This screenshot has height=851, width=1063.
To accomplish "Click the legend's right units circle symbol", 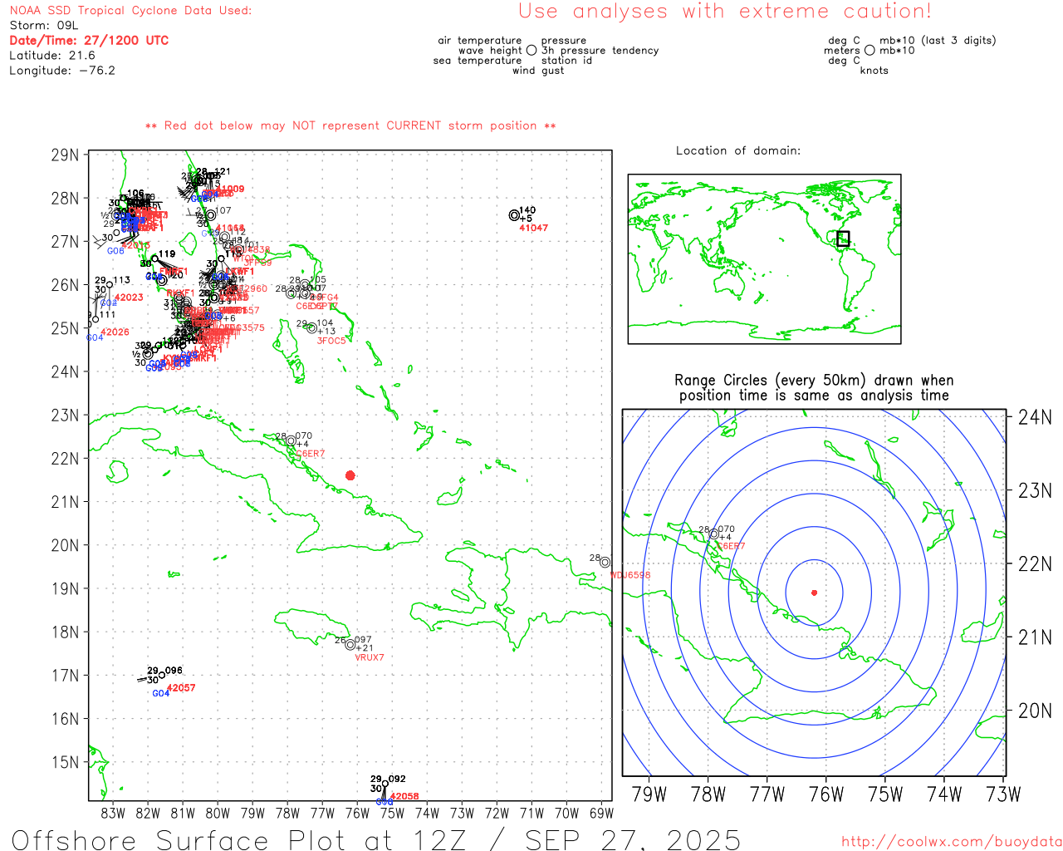I will click(x=870, y=50).
